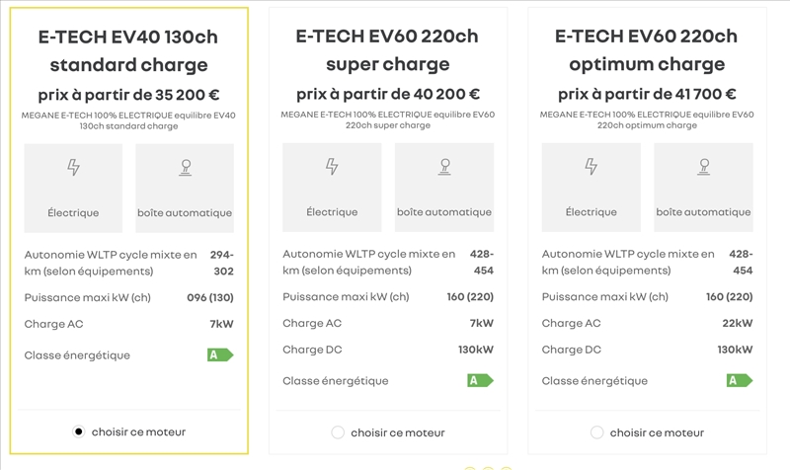Click the 35 200 € starting price
This screenshot has width=790, height=470.
point(128,96)
